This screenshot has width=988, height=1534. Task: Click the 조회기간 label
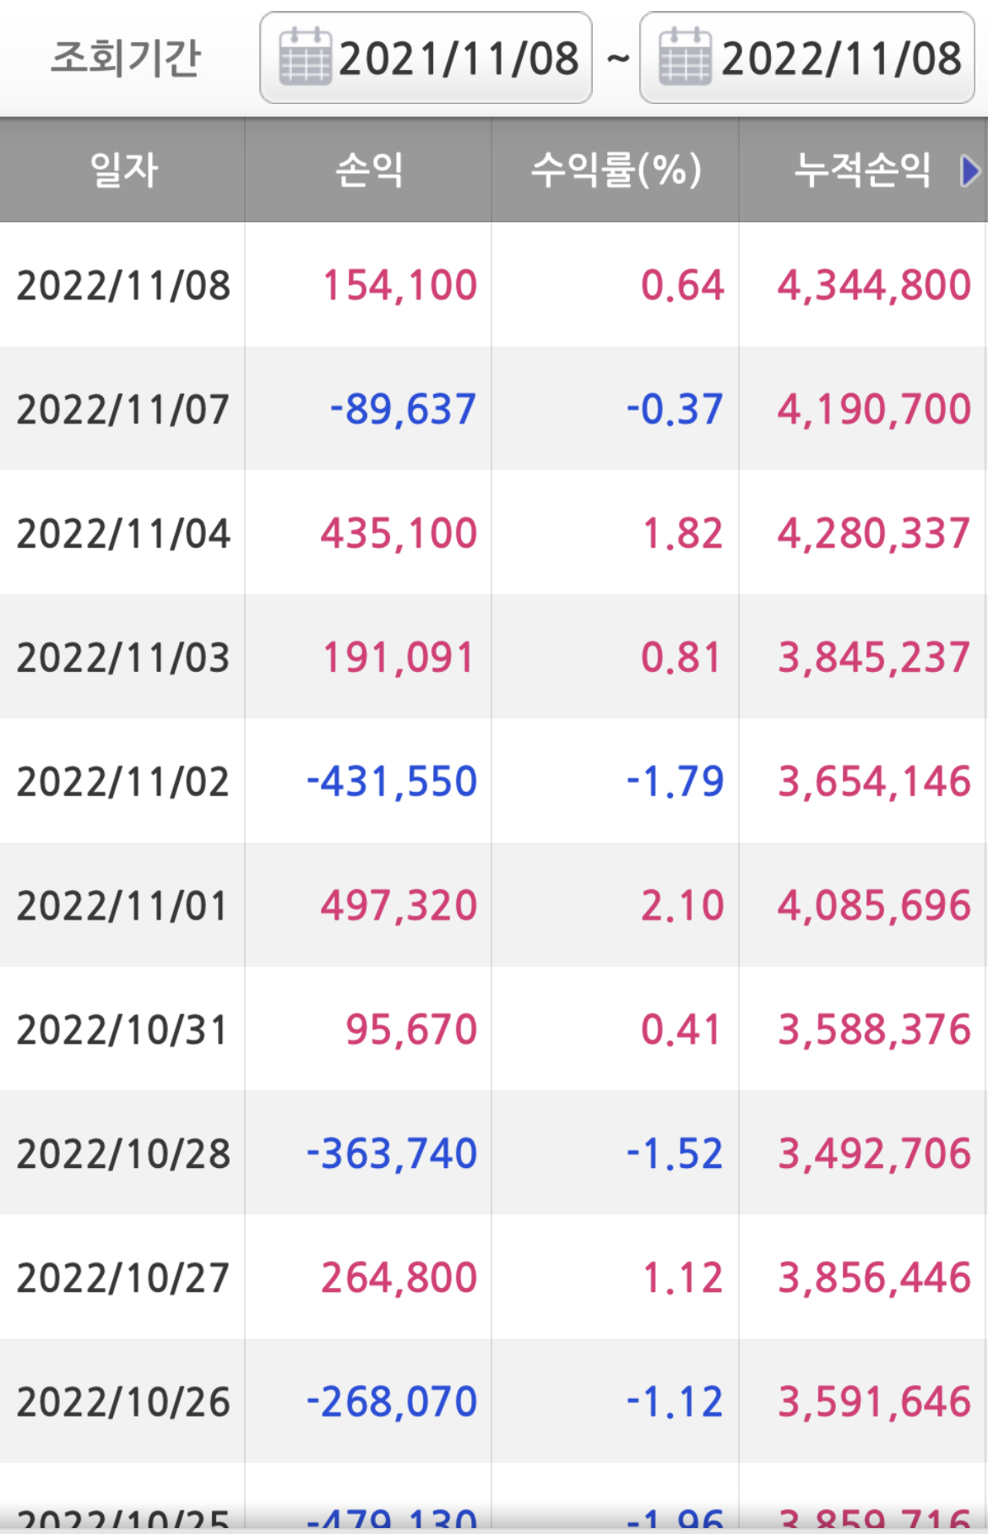(x=126, y=57)
